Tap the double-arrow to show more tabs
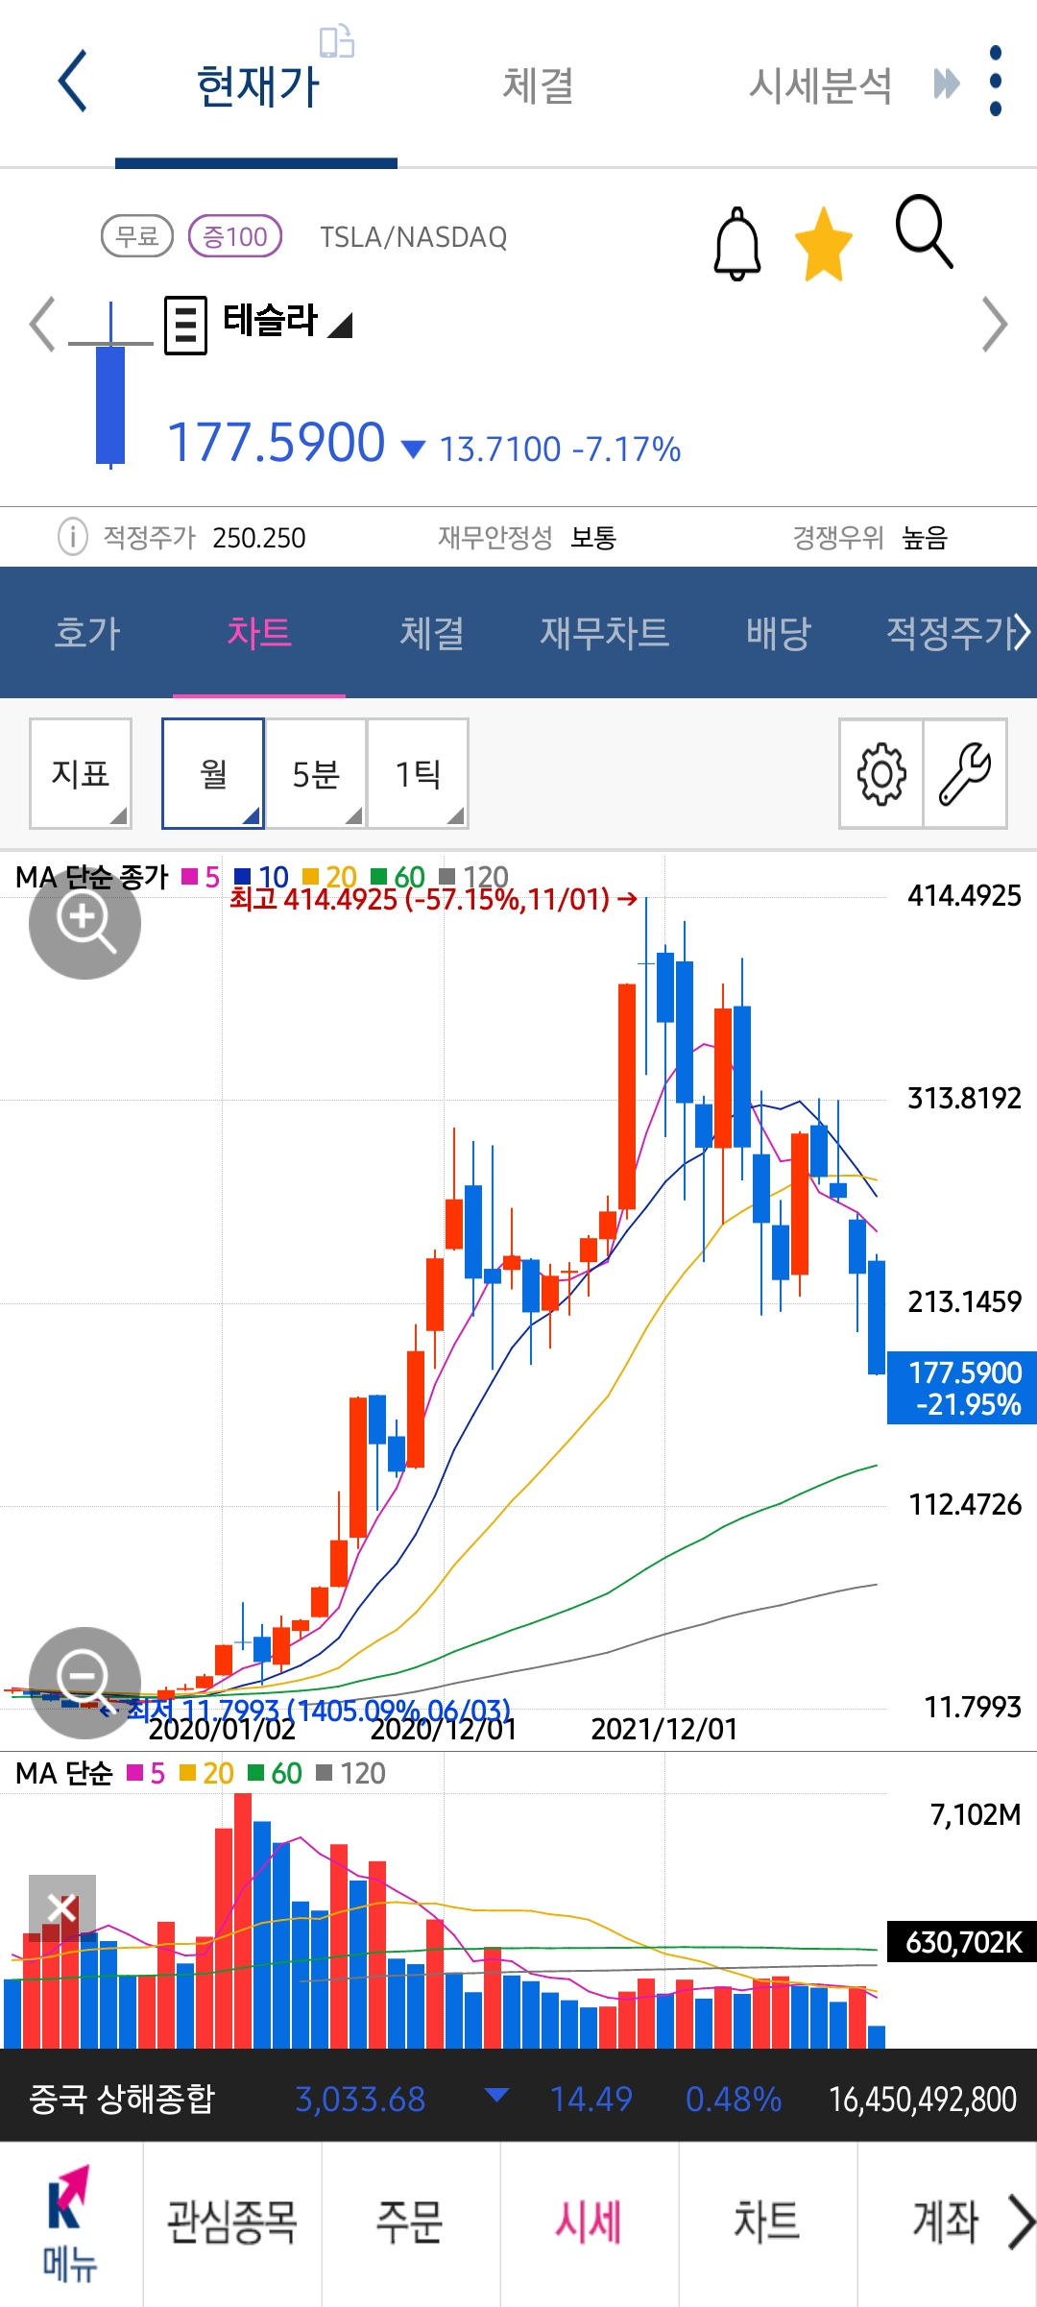 [x=946, y=84]
